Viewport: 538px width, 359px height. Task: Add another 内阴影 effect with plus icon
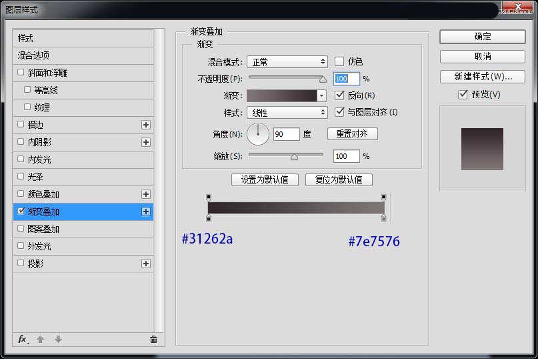click(146, 142)
